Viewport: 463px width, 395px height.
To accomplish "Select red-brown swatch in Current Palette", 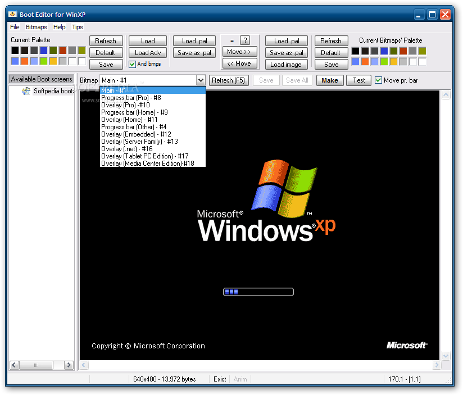I will 62,51.
